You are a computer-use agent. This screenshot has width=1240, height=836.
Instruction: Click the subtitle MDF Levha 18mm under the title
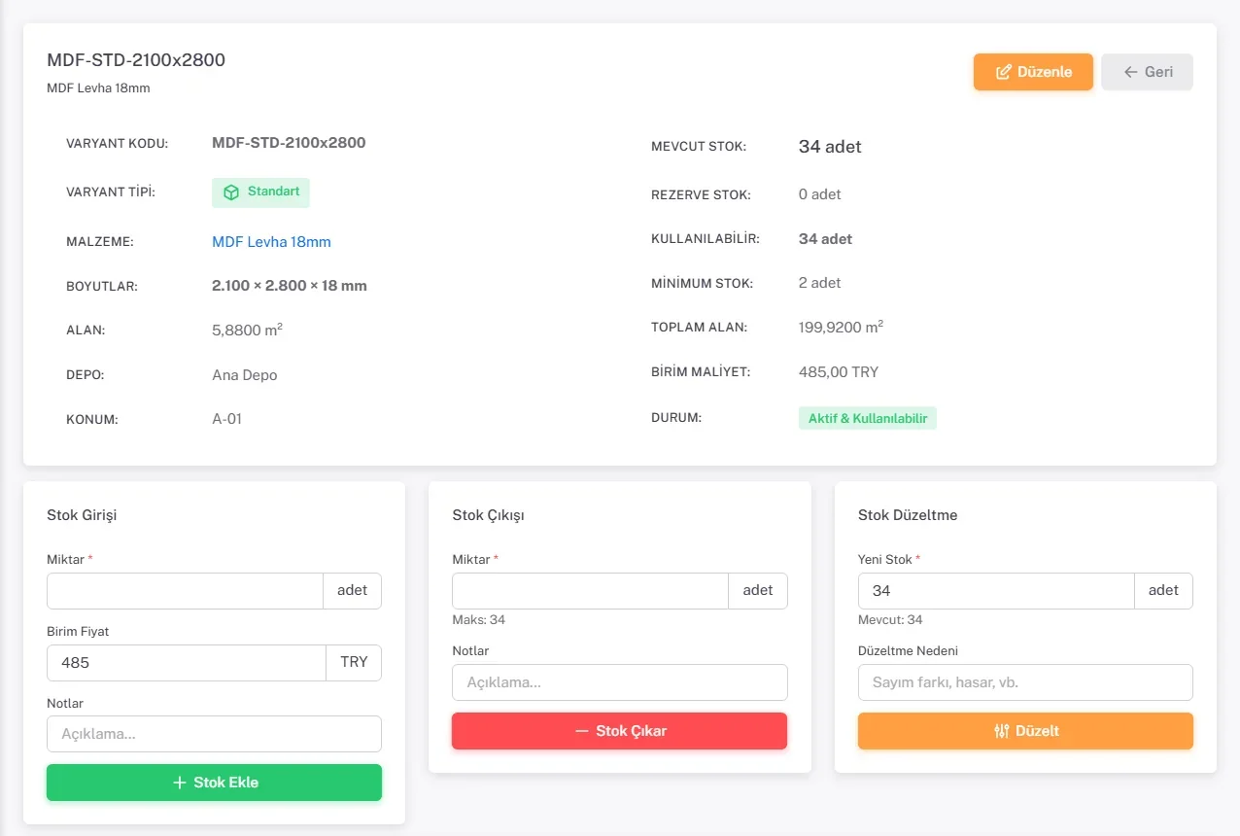click(98, 88)
